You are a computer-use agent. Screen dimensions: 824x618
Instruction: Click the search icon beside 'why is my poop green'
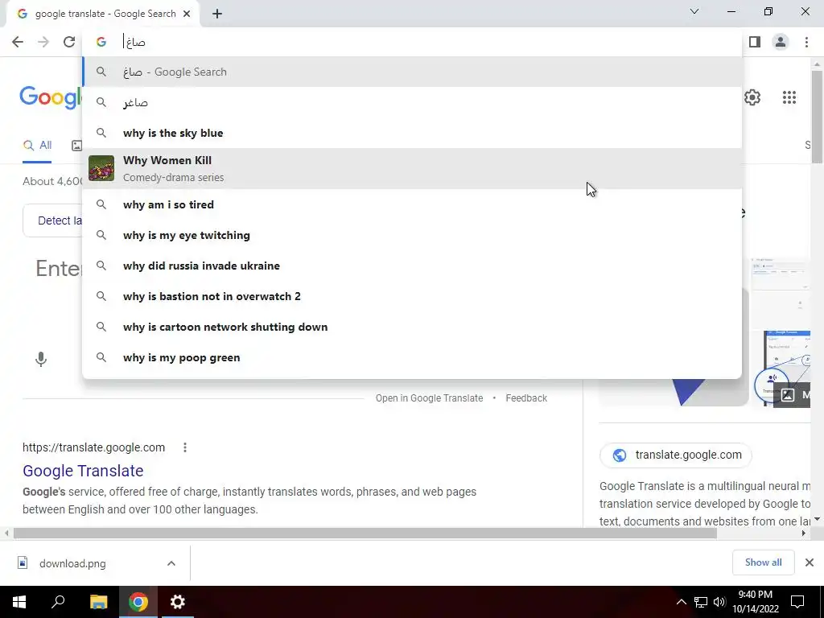coord(101,357)
